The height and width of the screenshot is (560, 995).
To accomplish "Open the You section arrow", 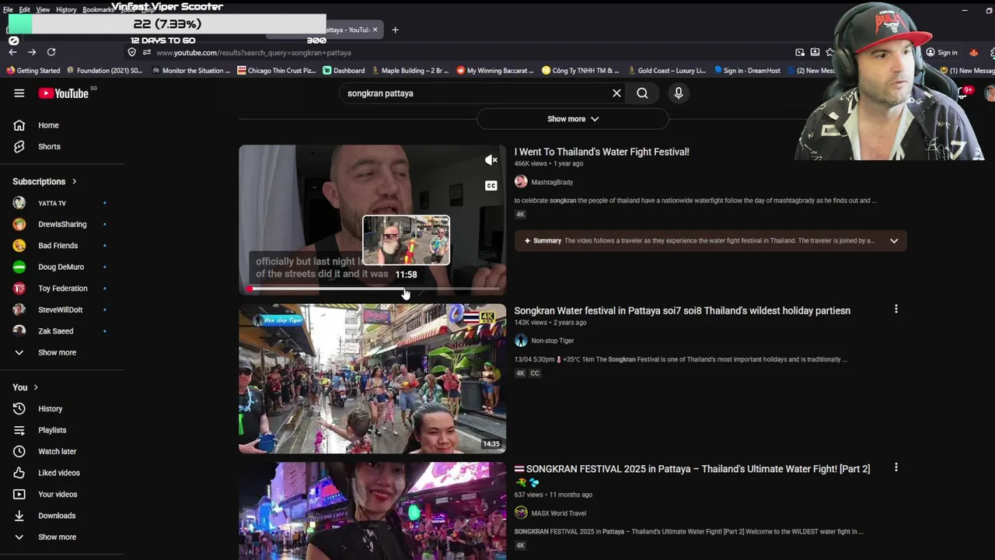I will click(x=36, y=387).
